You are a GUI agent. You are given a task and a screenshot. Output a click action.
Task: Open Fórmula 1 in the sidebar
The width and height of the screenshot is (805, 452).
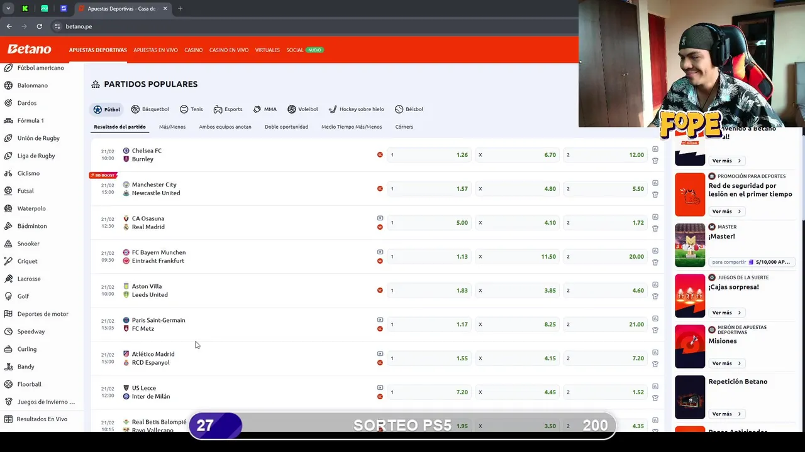31,121
